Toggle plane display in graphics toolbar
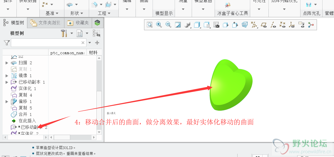The image size is (334, 157). [x=264, y=25]
